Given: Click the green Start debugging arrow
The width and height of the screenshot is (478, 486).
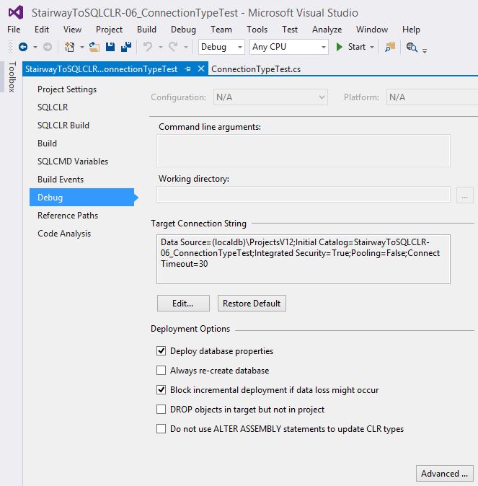Looking at the screenshot, I should tap(339, 47).
